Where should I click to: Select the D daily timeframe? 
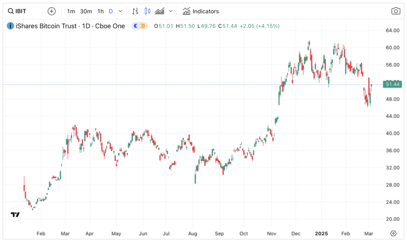click(x=111, y=12)
